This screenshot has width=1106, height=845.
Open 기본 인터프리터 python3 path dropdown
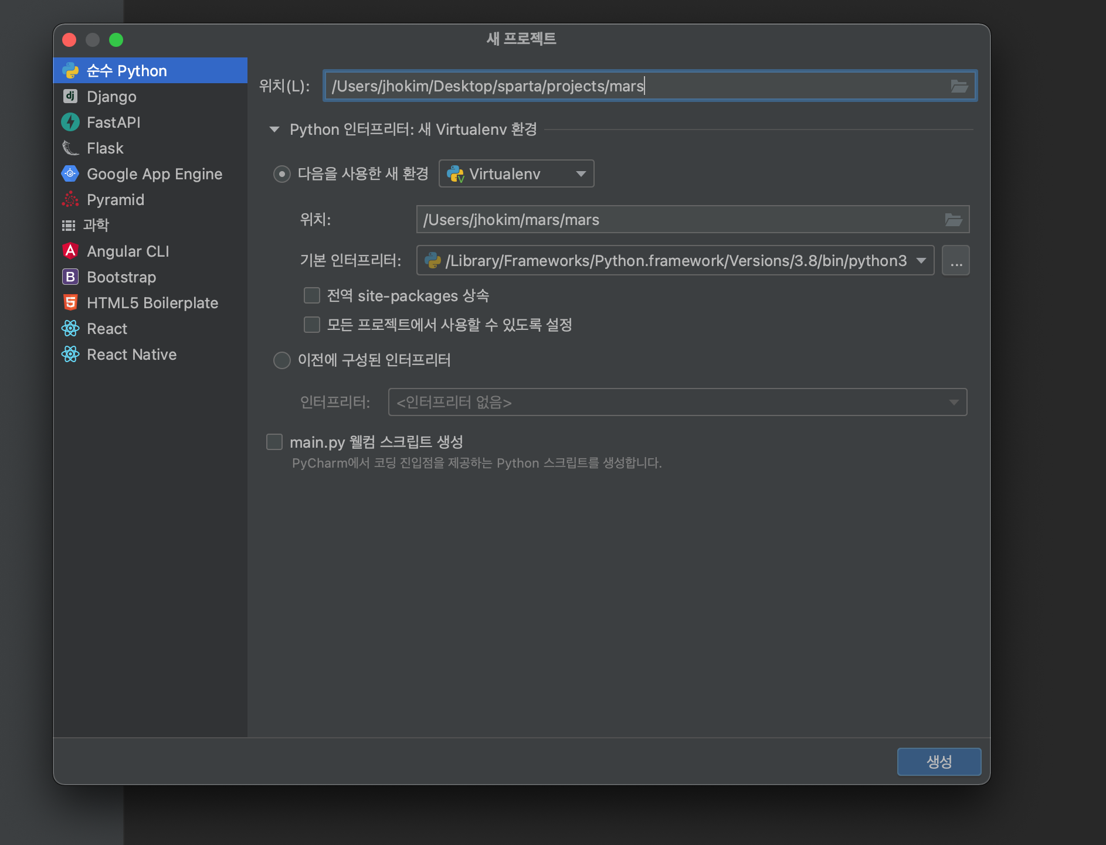(675, 260)
